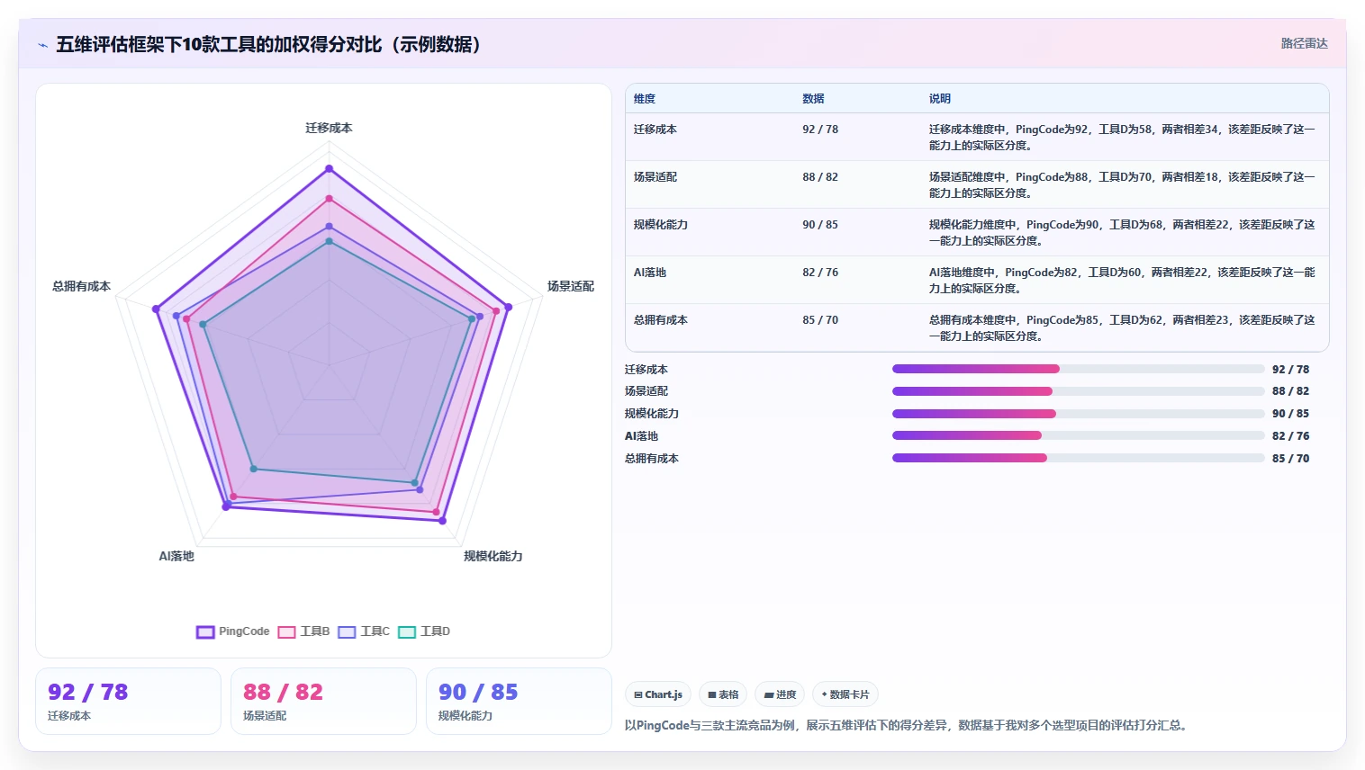Click the 表格 tag
Screen dimensions: 1365x770
(723, 694)
